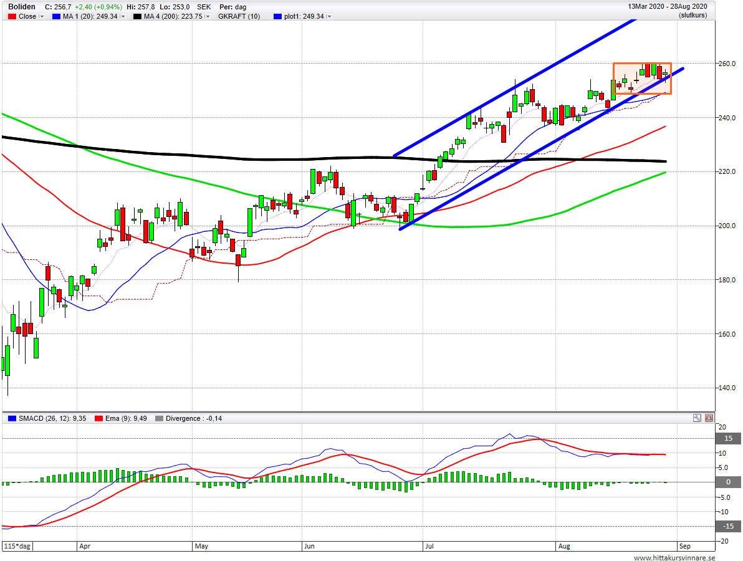Click the 260.0 price axis label
The image size is (743, 561).
tap(727, 64)
